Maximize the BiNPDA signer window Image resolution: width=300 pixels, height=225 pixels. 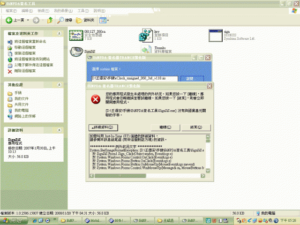coord(201,58)
